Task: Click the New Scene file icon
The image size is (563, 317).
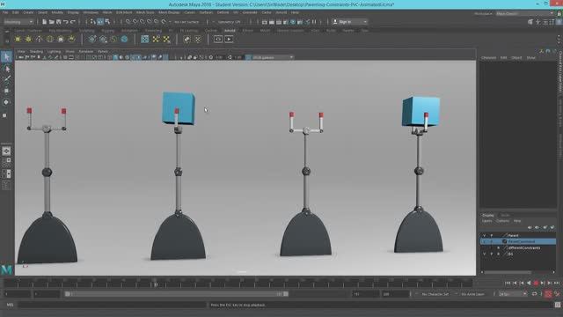Action: pos(44,22)
